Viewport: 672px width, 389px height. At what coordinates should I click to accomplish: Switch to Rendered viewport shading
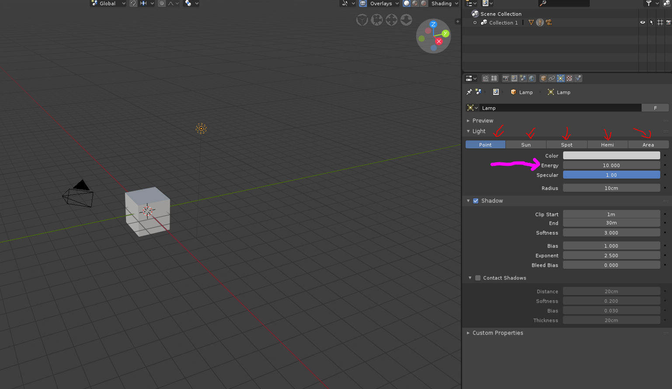424,4
